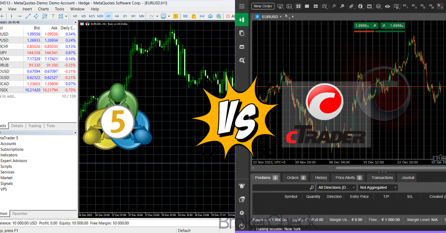
Task: Switch to the Positions tab in cTrader
Action: [266, 178]
